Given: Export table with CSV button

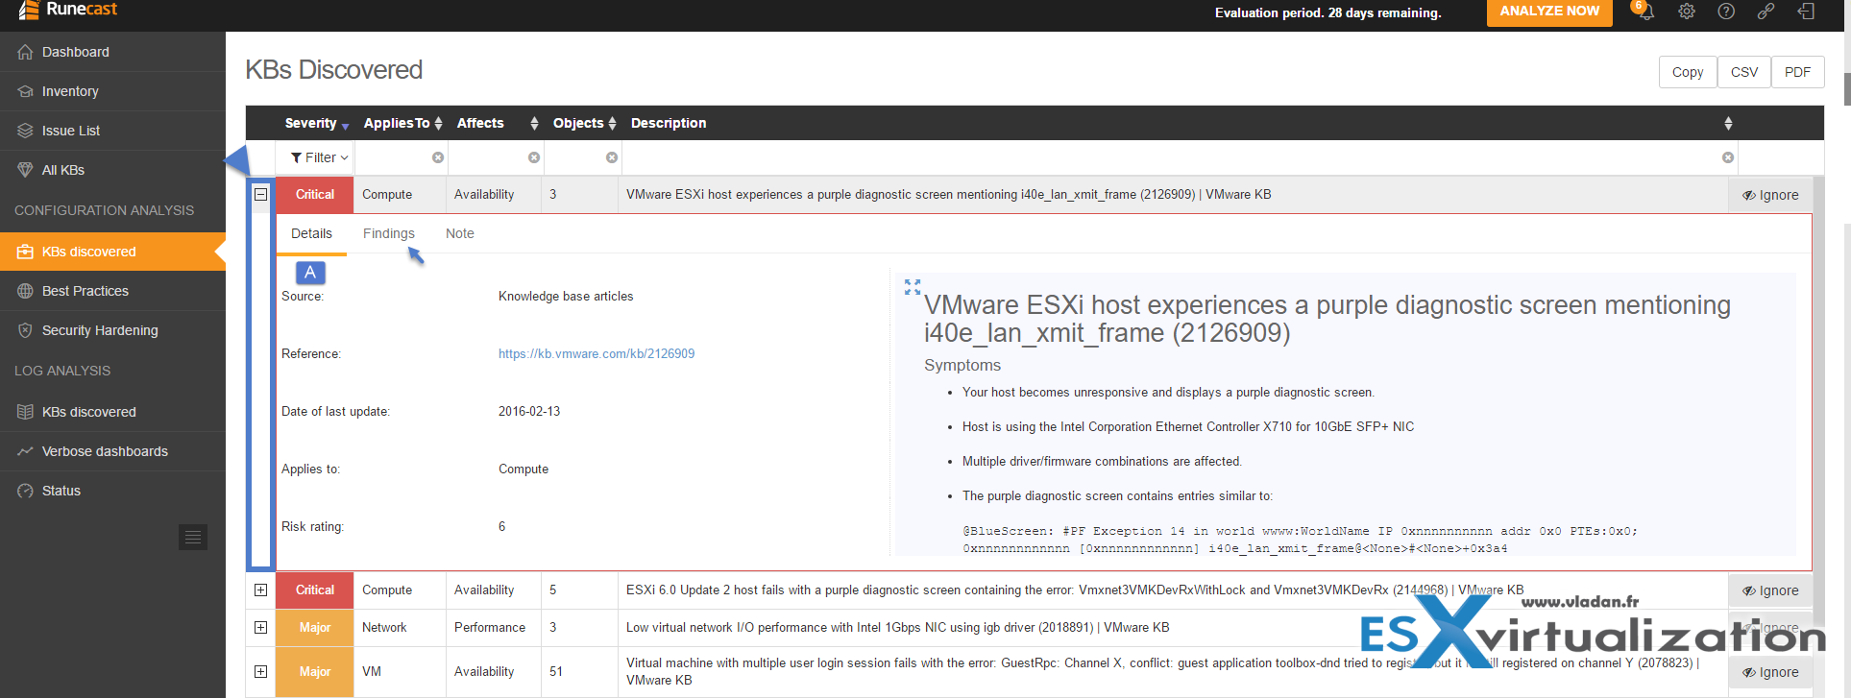Looking at the screenshot, I should point(1744,72).
